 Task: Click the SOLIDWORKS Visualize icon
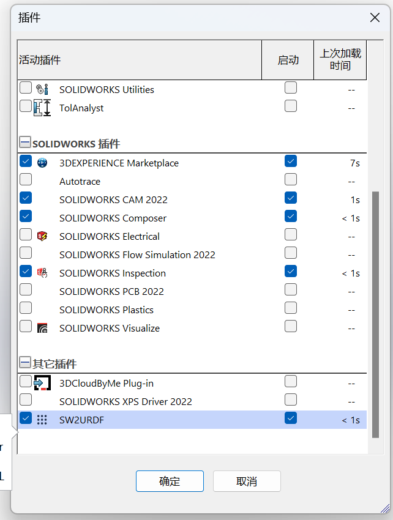(42, 328)
